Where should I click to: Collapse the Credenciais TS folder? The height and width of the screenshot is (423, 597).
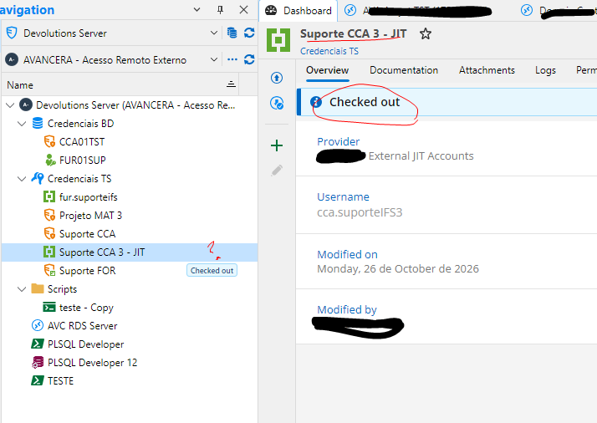point(22,179)
